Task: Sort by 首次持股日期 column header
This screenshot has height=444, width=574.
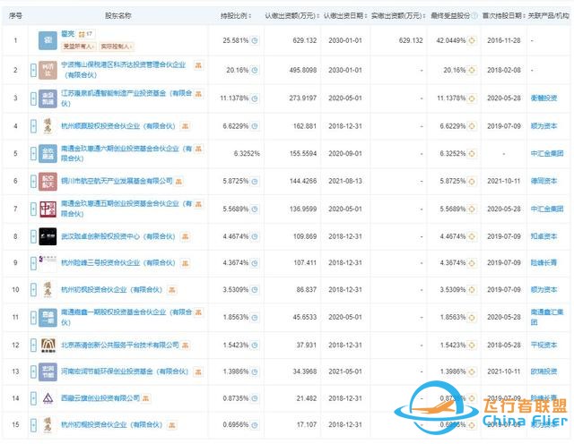Action: [x=504, y=16]
